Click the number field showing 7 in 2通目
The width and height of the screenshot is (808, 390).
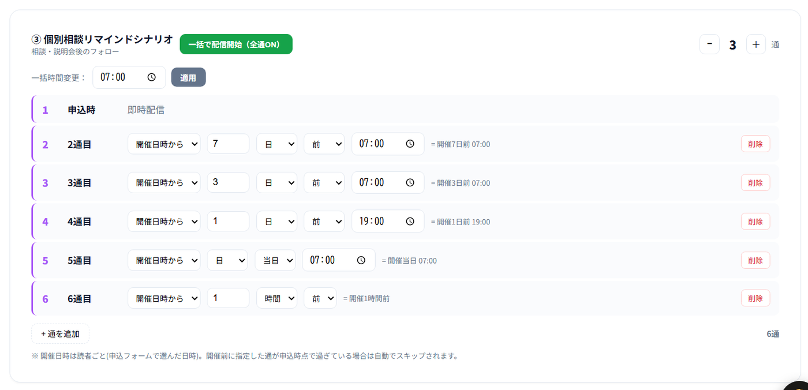228,144
